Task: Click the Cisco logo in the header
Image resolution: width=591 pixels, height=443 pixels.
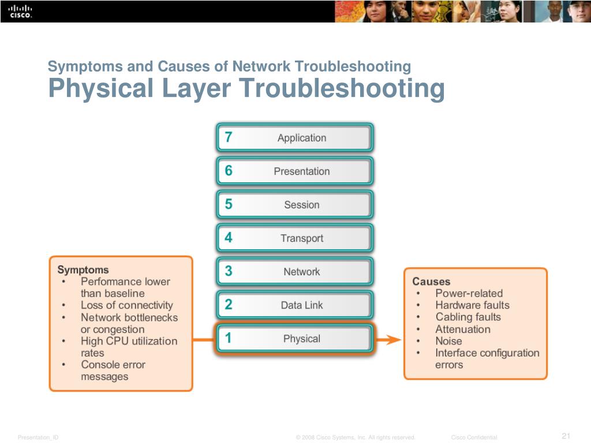Action: [x=20, y=12]
